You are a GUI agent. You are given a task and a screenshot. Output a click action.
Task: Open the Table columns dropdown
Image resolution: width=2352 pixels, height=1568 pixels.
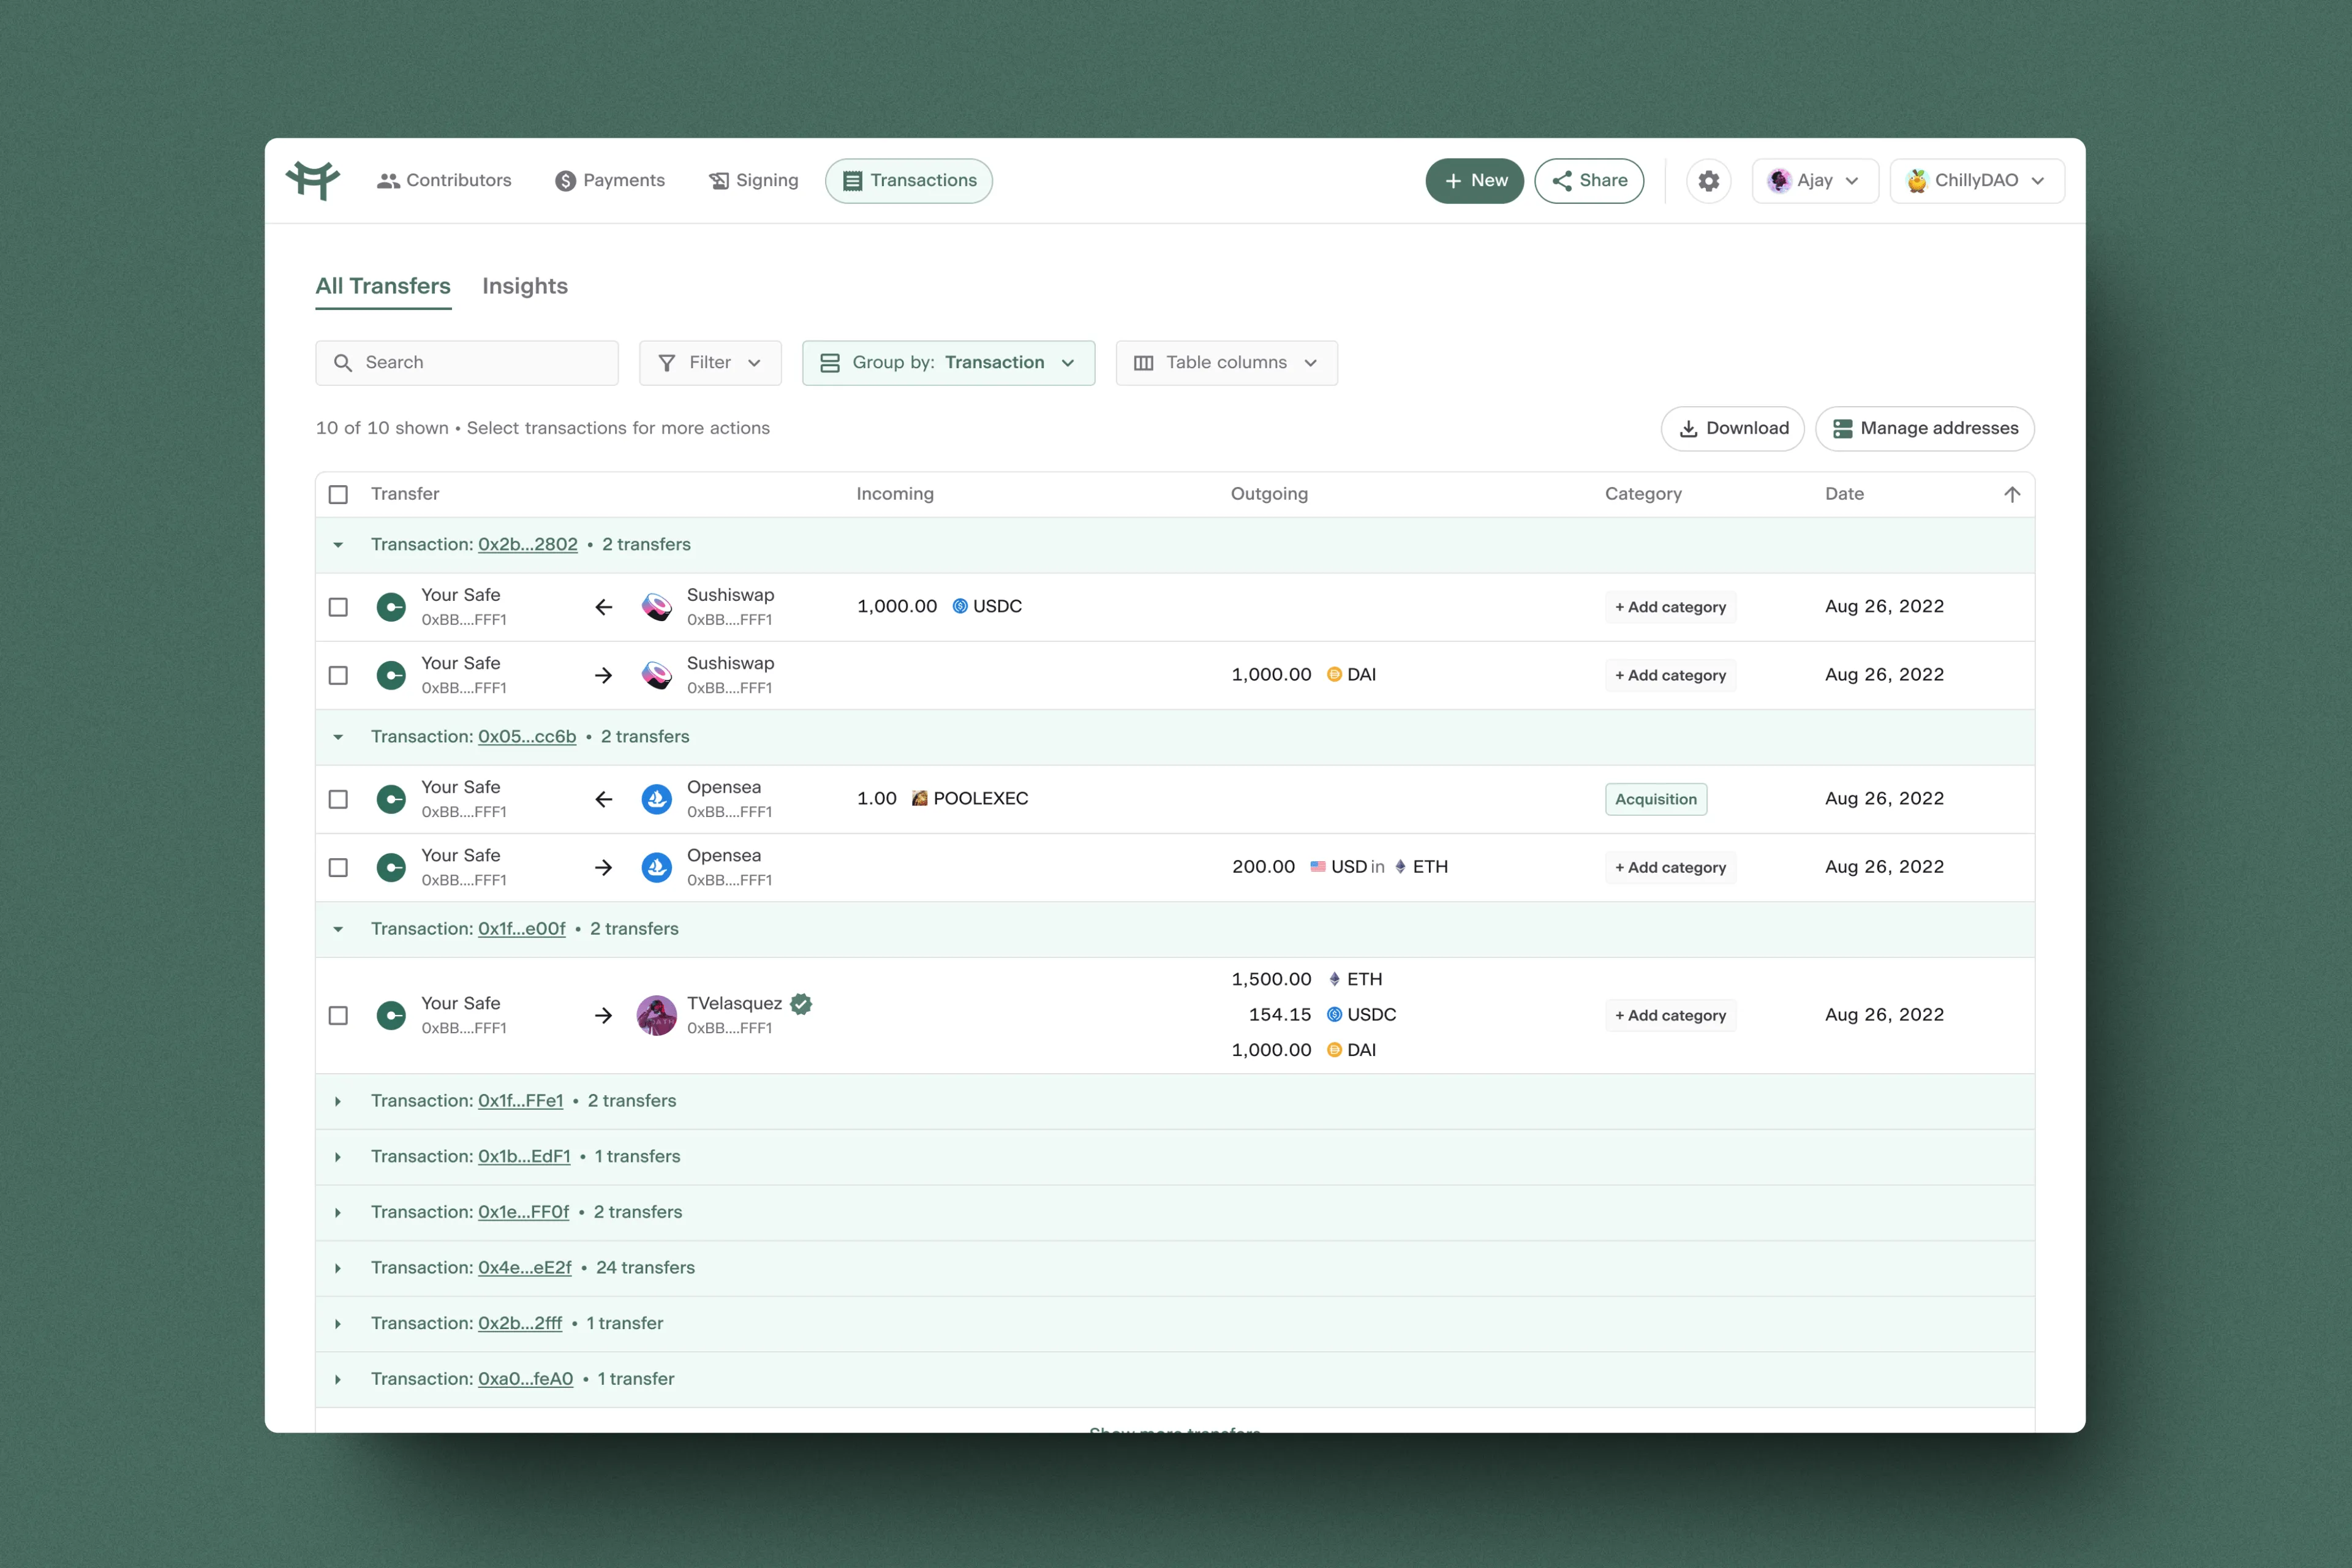(1226, 363)
